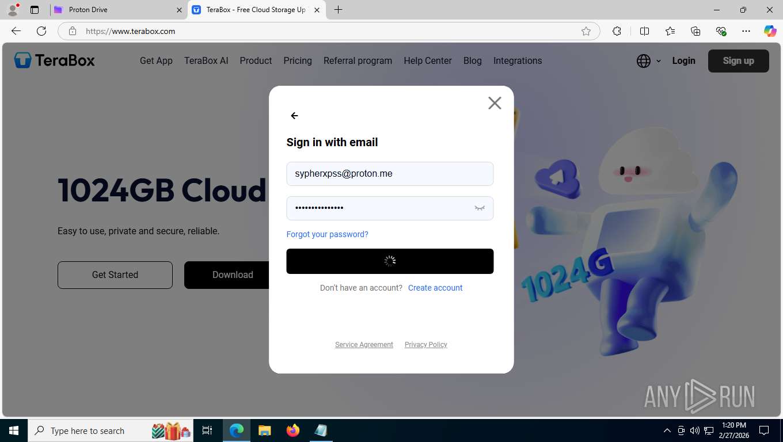Go back with the dialog's arrow icon

pos(294,116)
